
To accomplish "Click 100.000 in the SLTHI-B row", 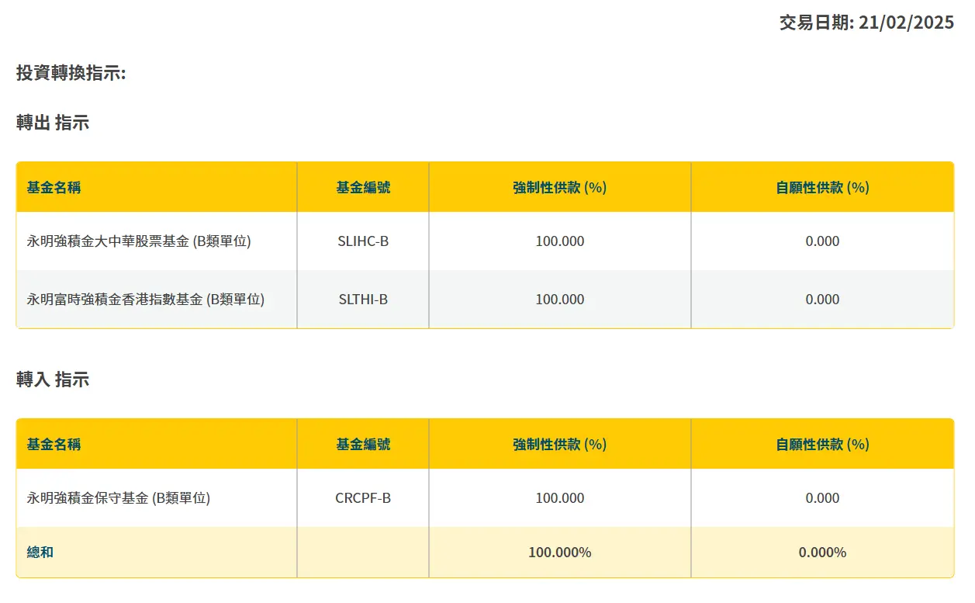I will (560, 300).
